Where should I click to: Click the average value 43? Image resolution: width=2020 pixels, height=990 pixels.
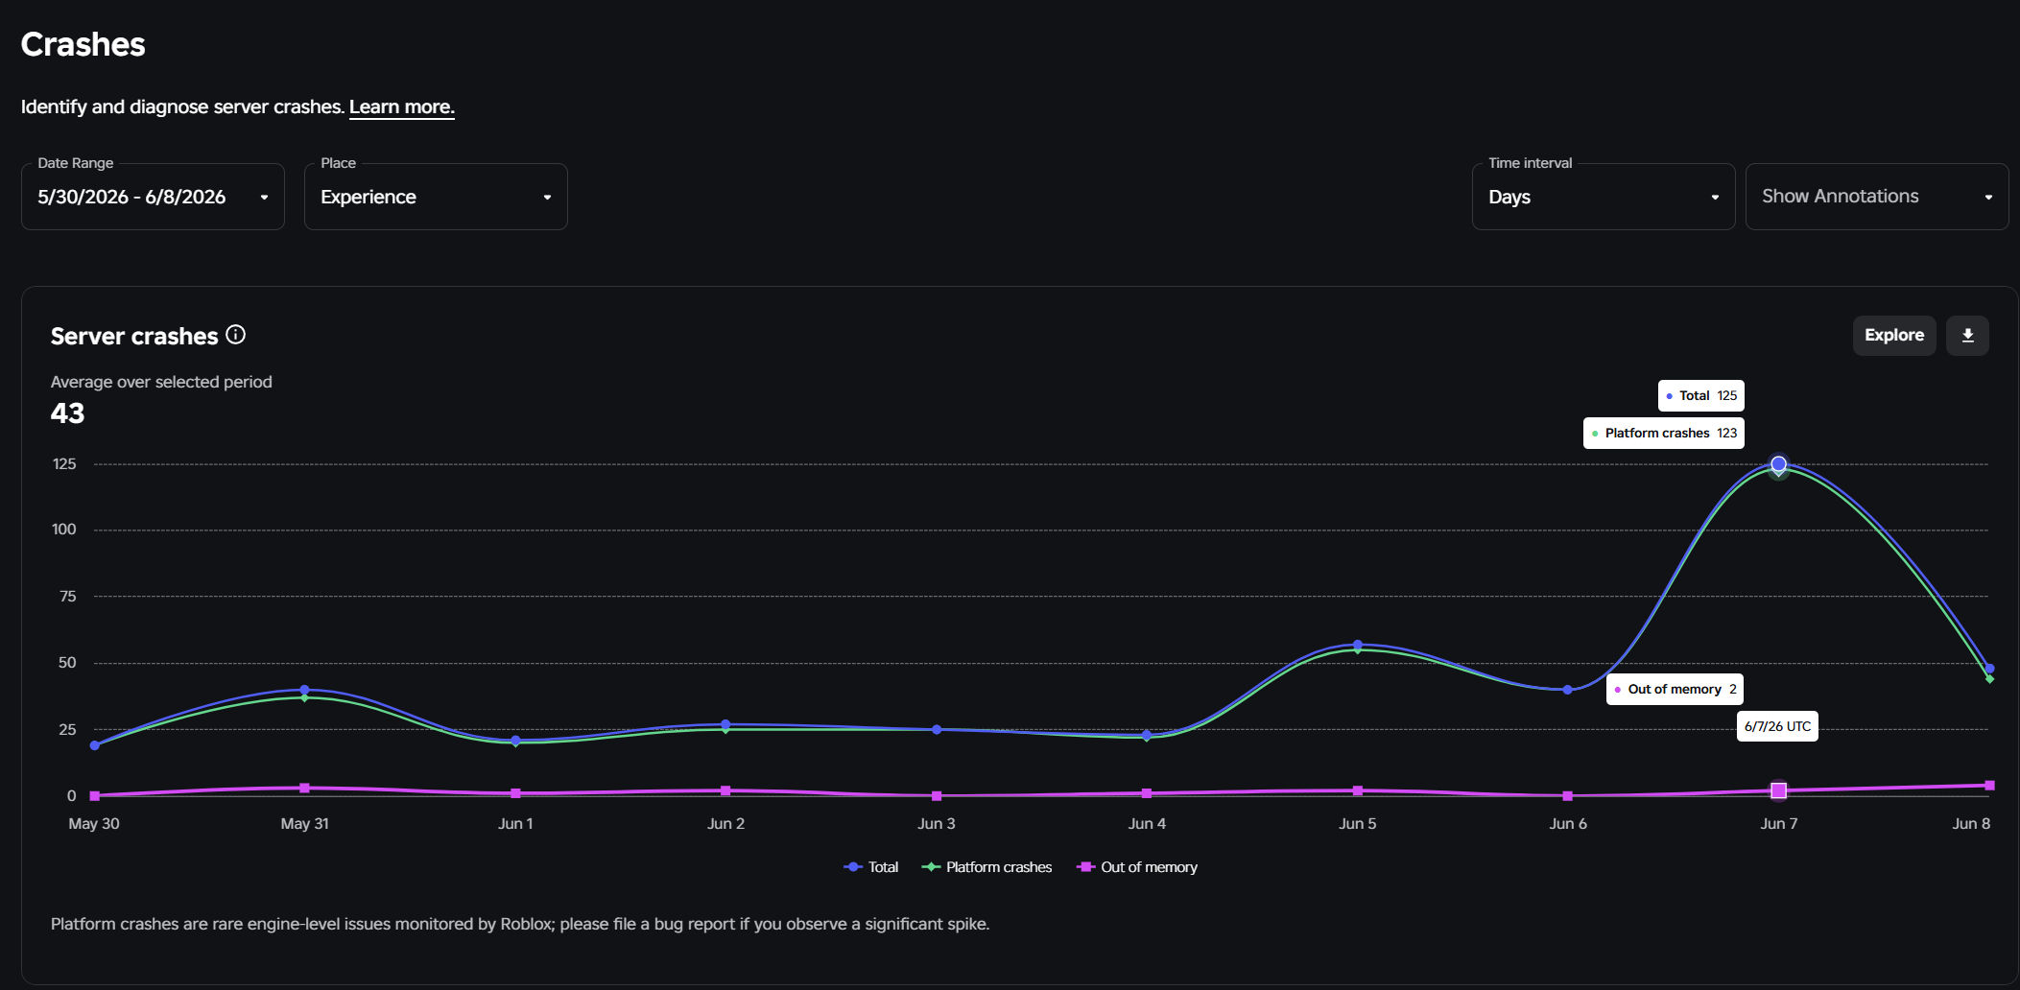click(67, 413)
